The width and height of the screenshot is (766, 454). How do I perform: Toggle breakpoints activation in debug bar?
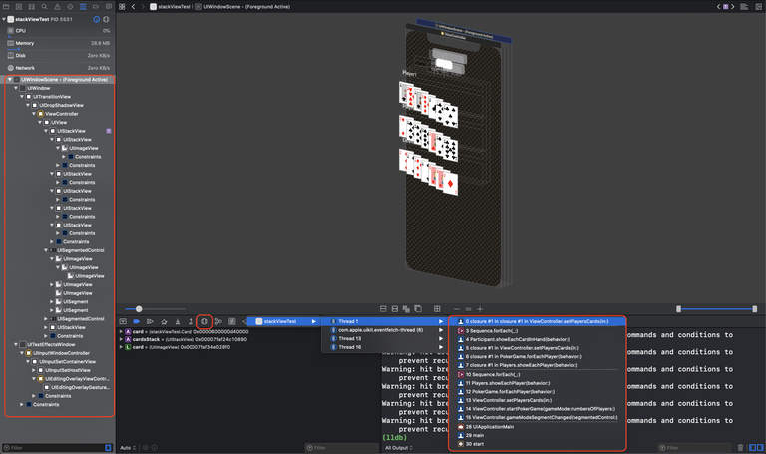pyautogui.click(x=137, y=321)
